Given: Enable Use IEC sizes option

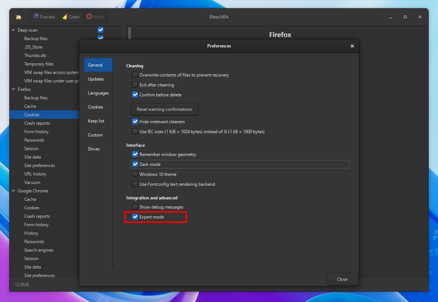Looking at the screenshot, I should click(x=135, y=131).
